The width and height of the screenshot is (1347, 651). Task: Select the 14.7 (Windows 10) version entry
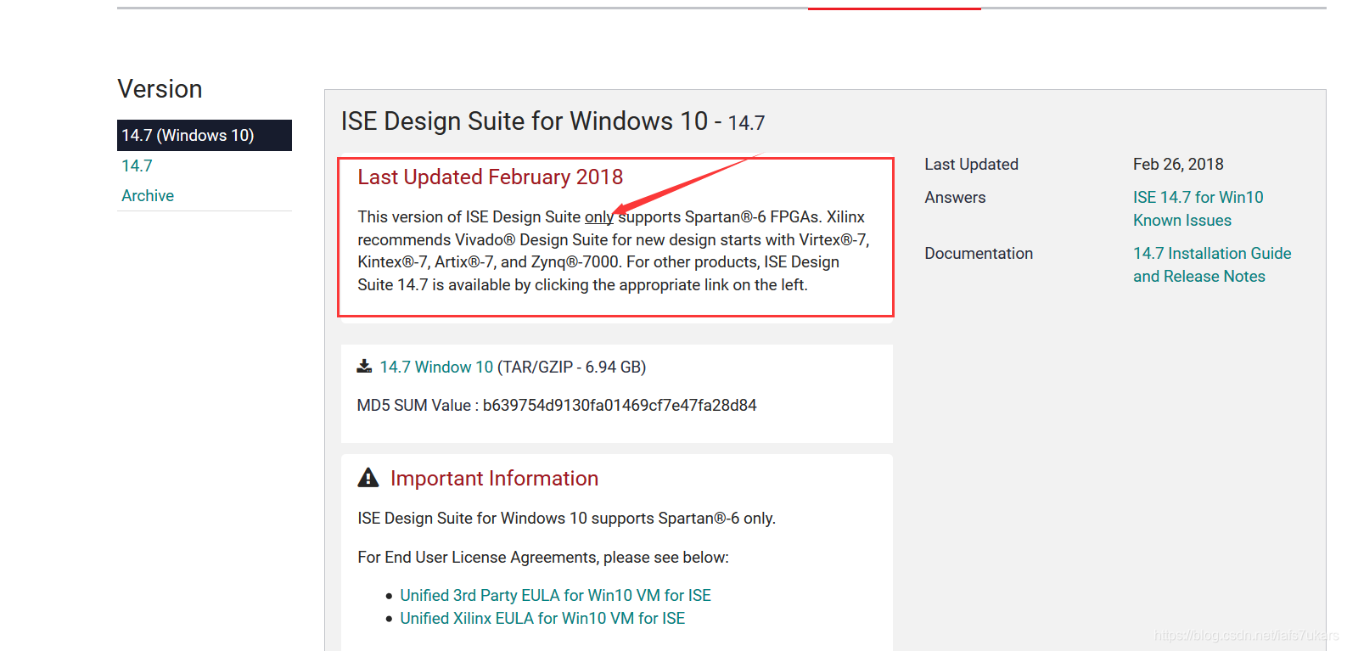coord(205,135)
